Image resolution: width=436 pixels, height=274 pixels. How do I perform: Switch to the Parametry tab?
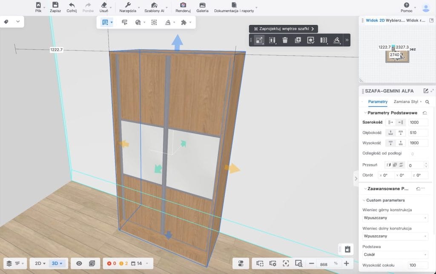pyautogui.click(x=378, y=102)
